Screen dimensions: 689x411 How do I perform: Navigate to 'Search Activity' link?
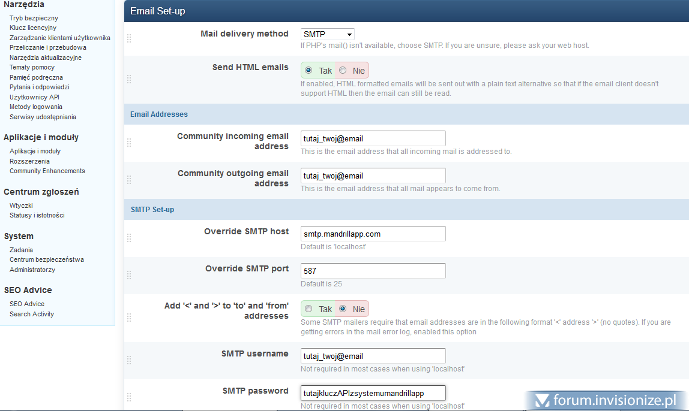32,314
